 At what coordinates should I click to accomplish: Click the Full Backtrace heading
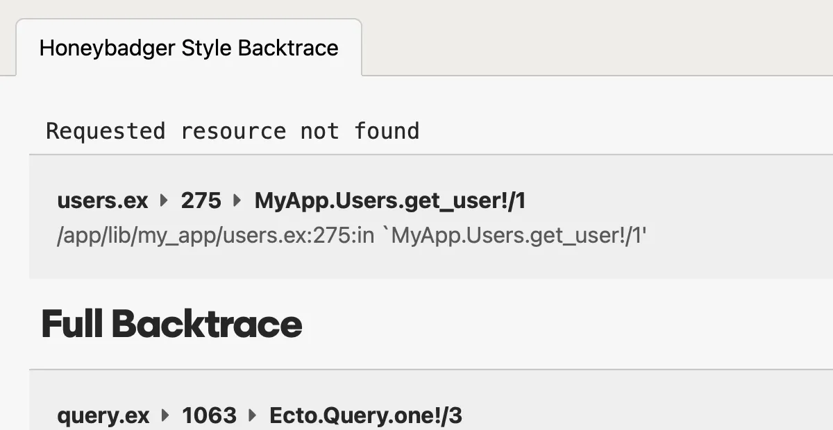(171, 322)
